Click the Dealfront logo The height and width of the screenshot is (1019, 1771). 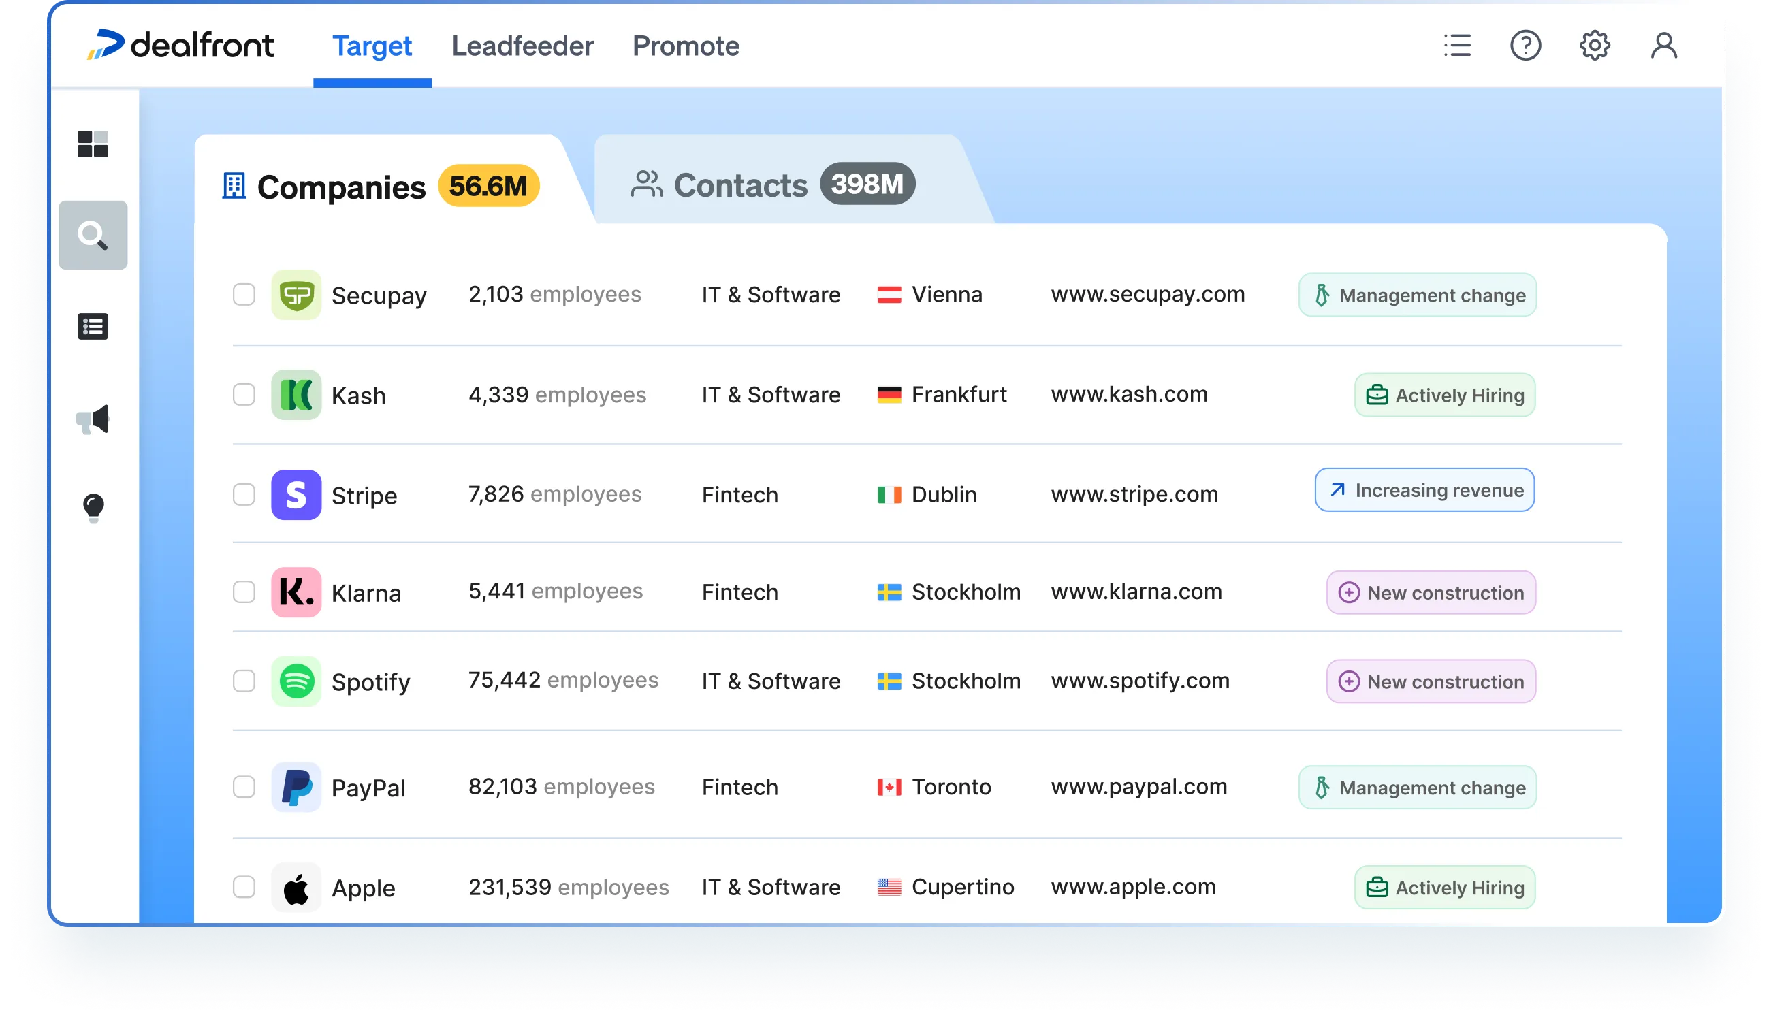click(180, 46)
